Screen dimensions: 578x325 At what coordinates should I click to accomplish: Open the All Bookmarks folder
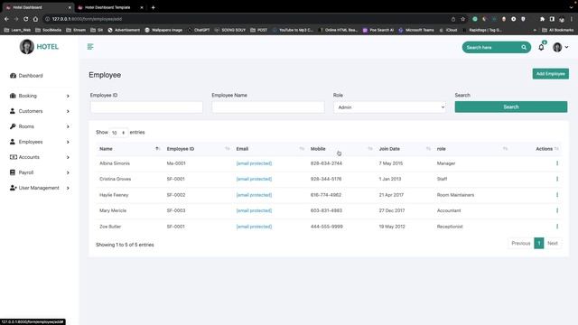coord(558,30)
